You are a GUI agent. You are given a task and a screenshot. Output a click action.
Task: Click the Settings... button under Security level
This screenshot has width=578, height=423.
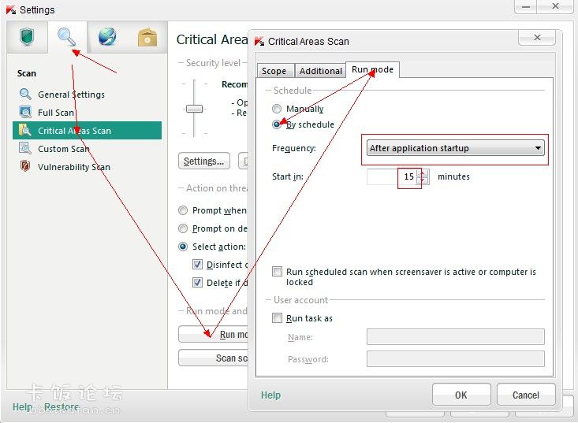pos(204,161)
